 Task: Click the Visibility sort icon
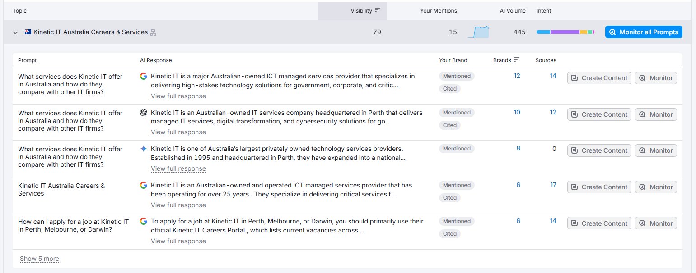(x=378, y=10)
